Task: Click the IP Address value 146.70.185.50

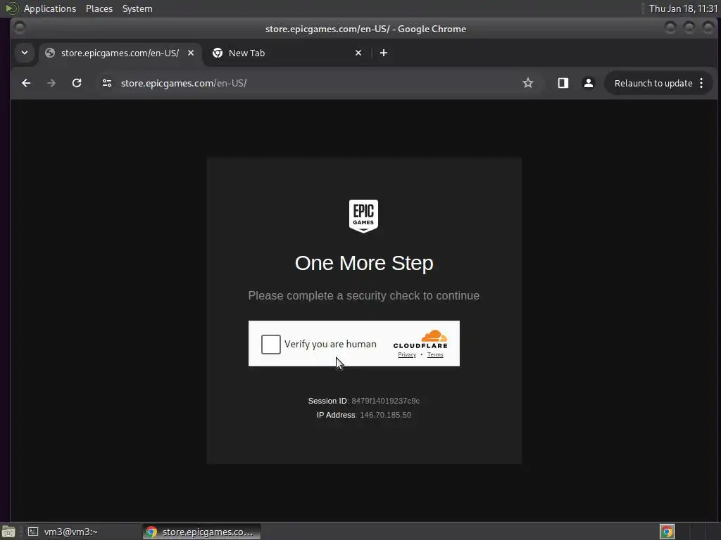Action: pos(385,415)
